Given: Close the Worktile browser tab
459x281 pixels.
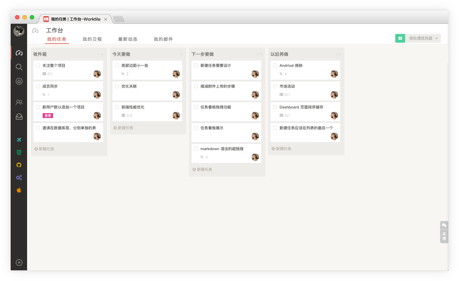Looking at the screenshot, I should [x=106, y=19].
